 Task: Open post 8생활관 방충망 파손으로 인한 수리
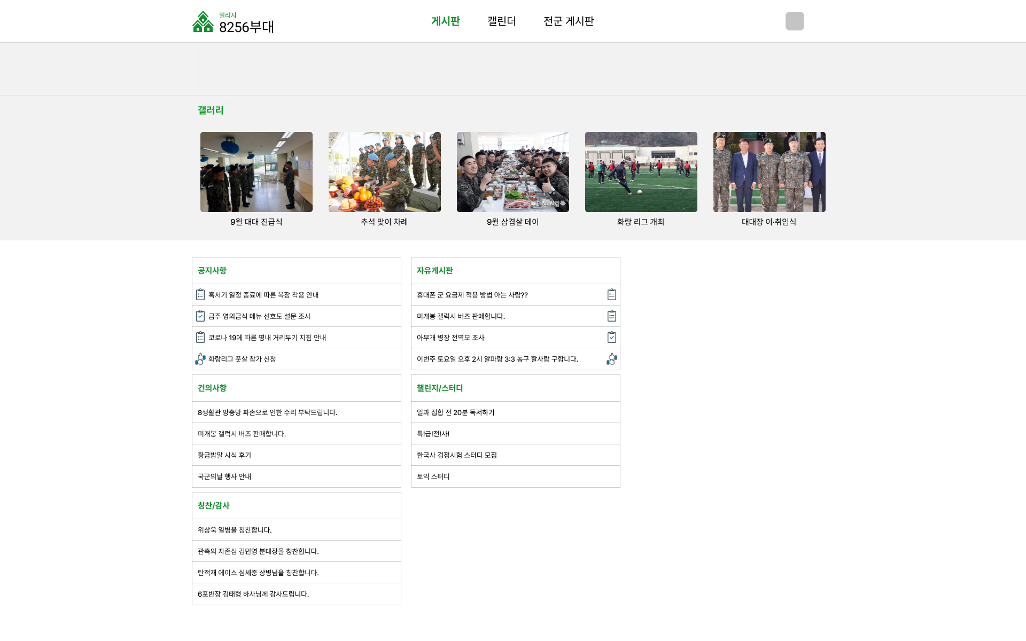(x=268, y=412)
